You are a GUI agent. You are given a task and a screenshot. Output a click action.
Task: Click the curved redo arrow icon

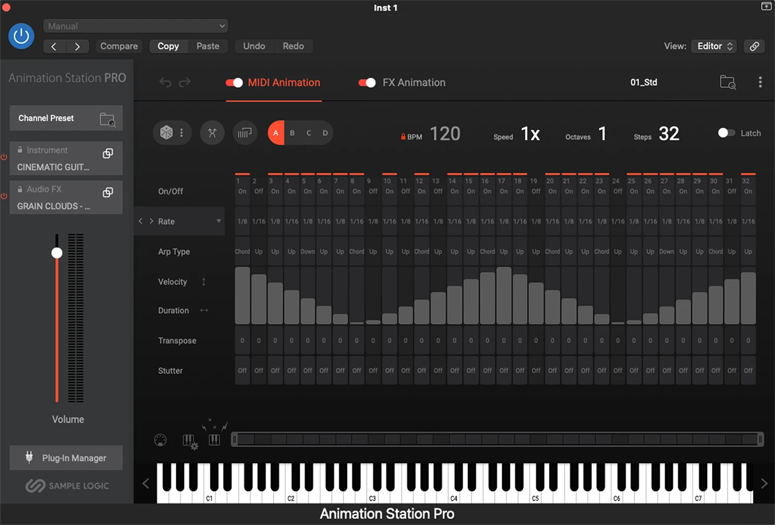point(184,83)
